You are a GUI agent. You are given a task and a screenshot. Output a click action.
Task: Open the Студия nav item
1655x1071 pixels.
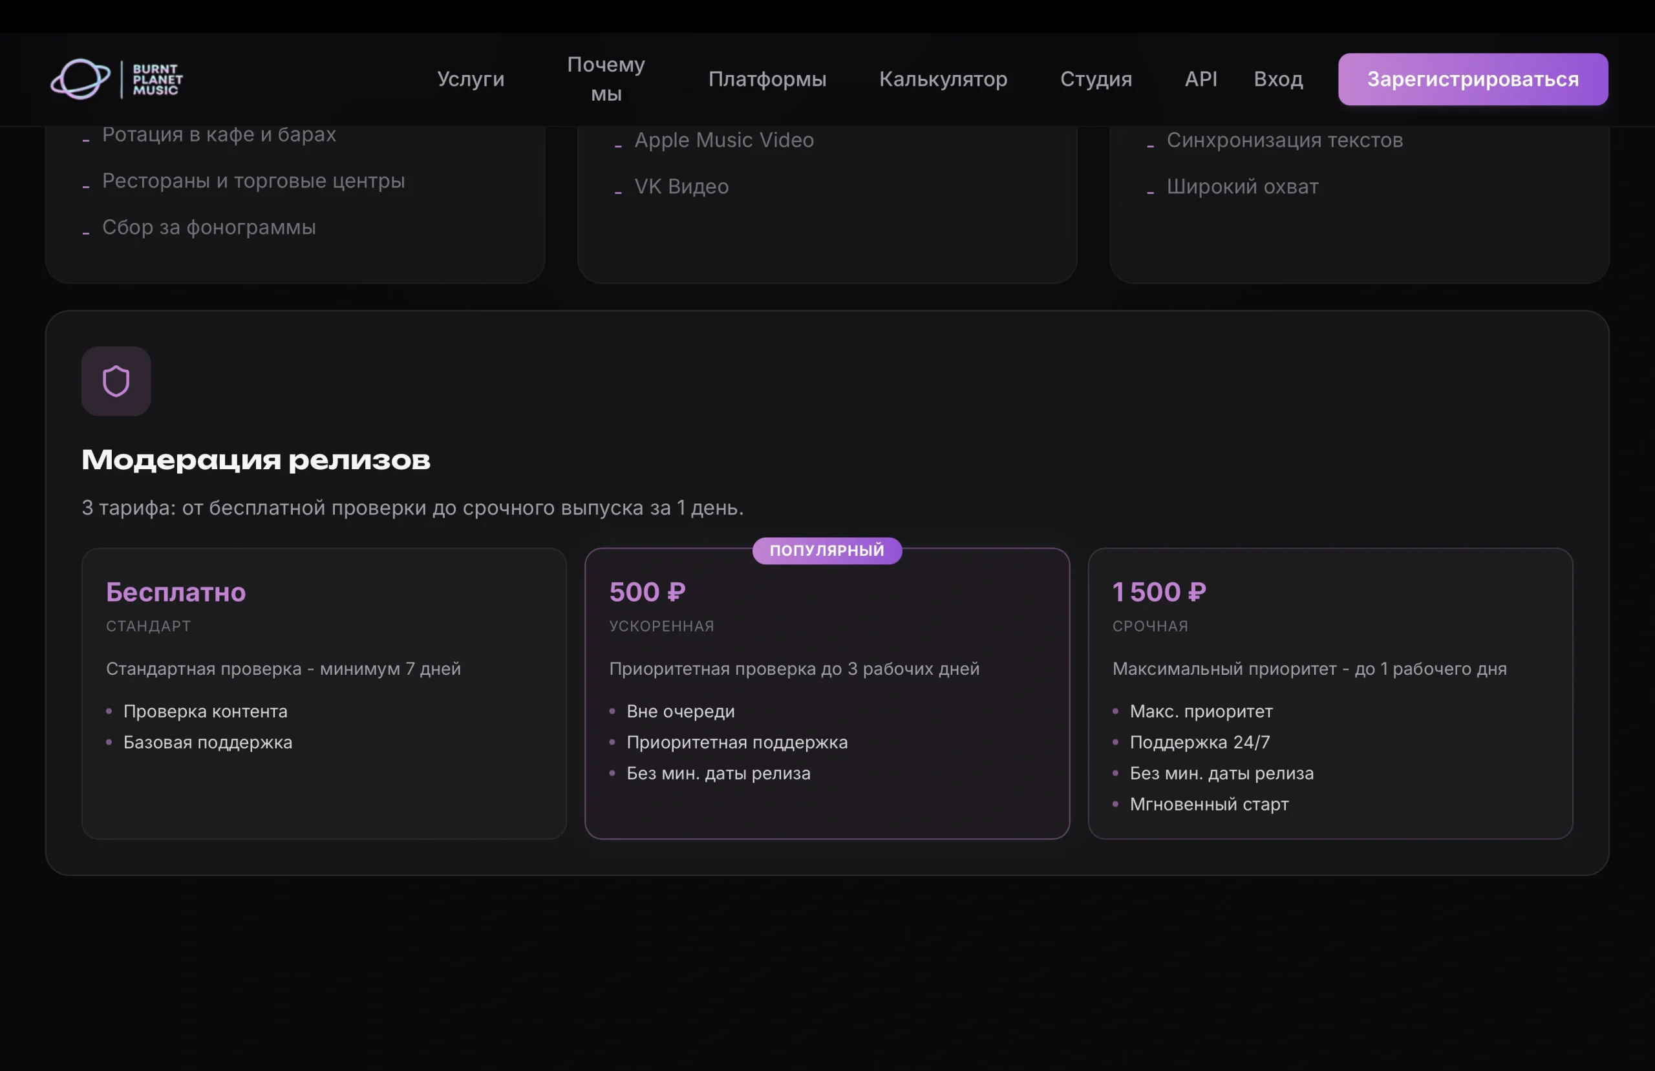(1096, 80)
